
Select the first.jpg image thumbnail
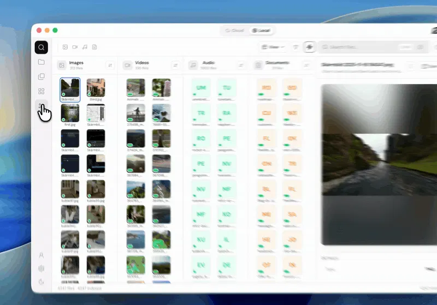70,113
